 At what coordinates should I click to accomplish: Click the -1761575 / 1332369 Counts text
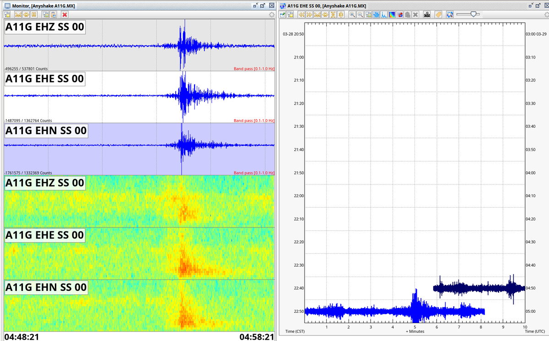pos(28,173)
